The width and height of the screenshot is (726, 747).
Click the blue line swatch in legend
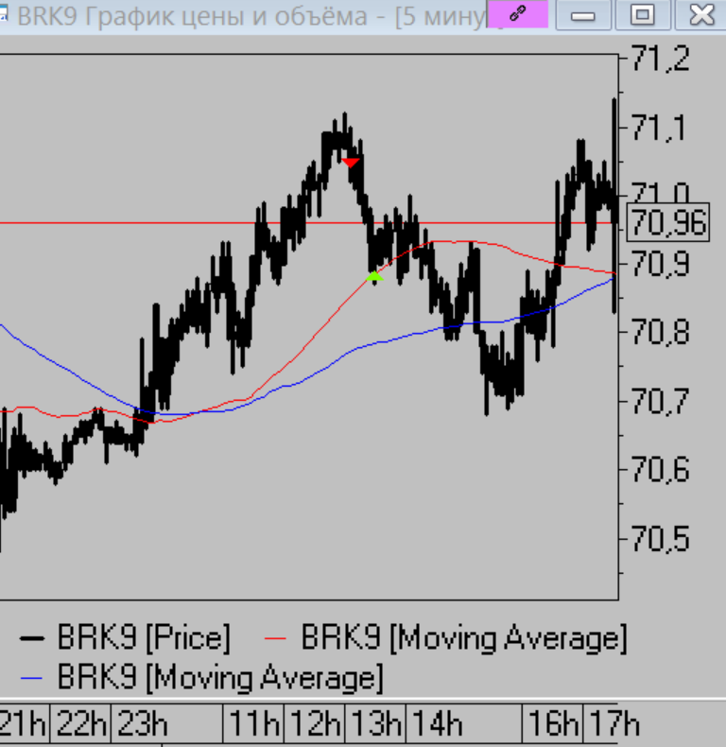tap(34, 678)
